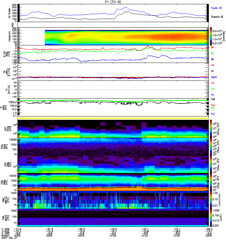Click the green By legend label
Viewport: 226px width, 242px height.
tap(212, 54)
